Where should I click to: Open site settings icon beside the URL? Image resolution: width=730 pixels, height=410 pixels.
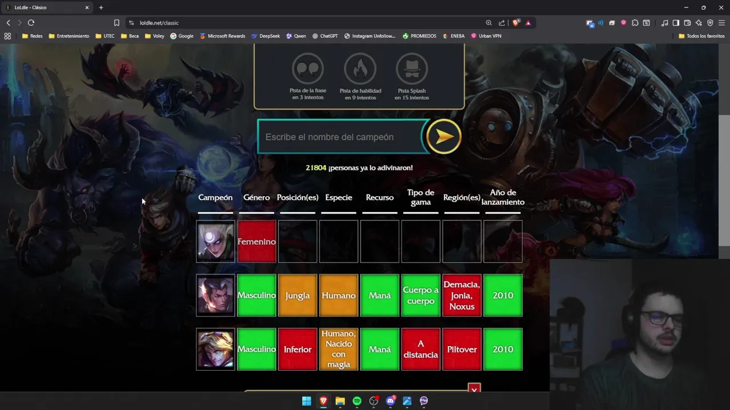[131, 23]
